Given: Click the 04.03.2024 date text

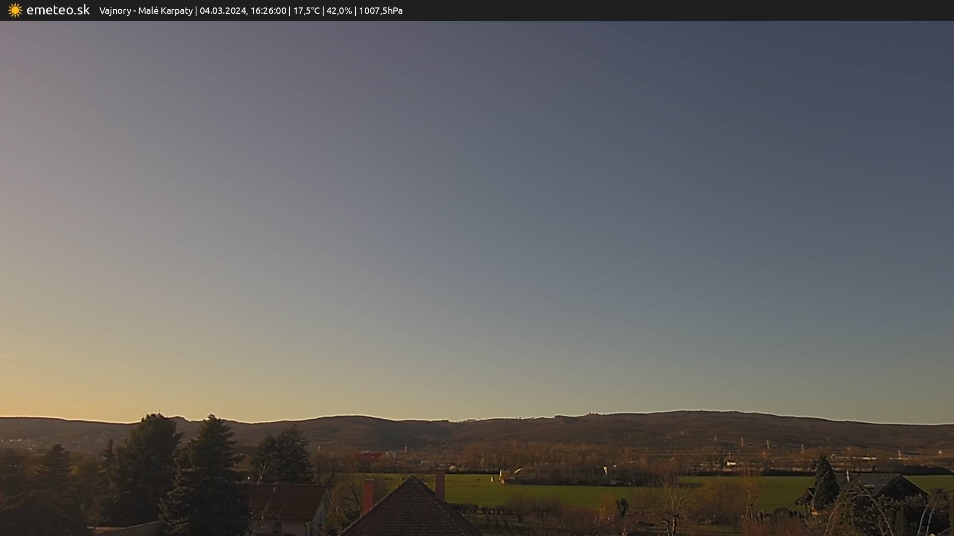Looking at the screenshot, I should click(223, 11).
